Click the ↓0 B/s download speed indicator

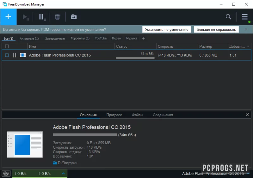(x=20, y=174)
